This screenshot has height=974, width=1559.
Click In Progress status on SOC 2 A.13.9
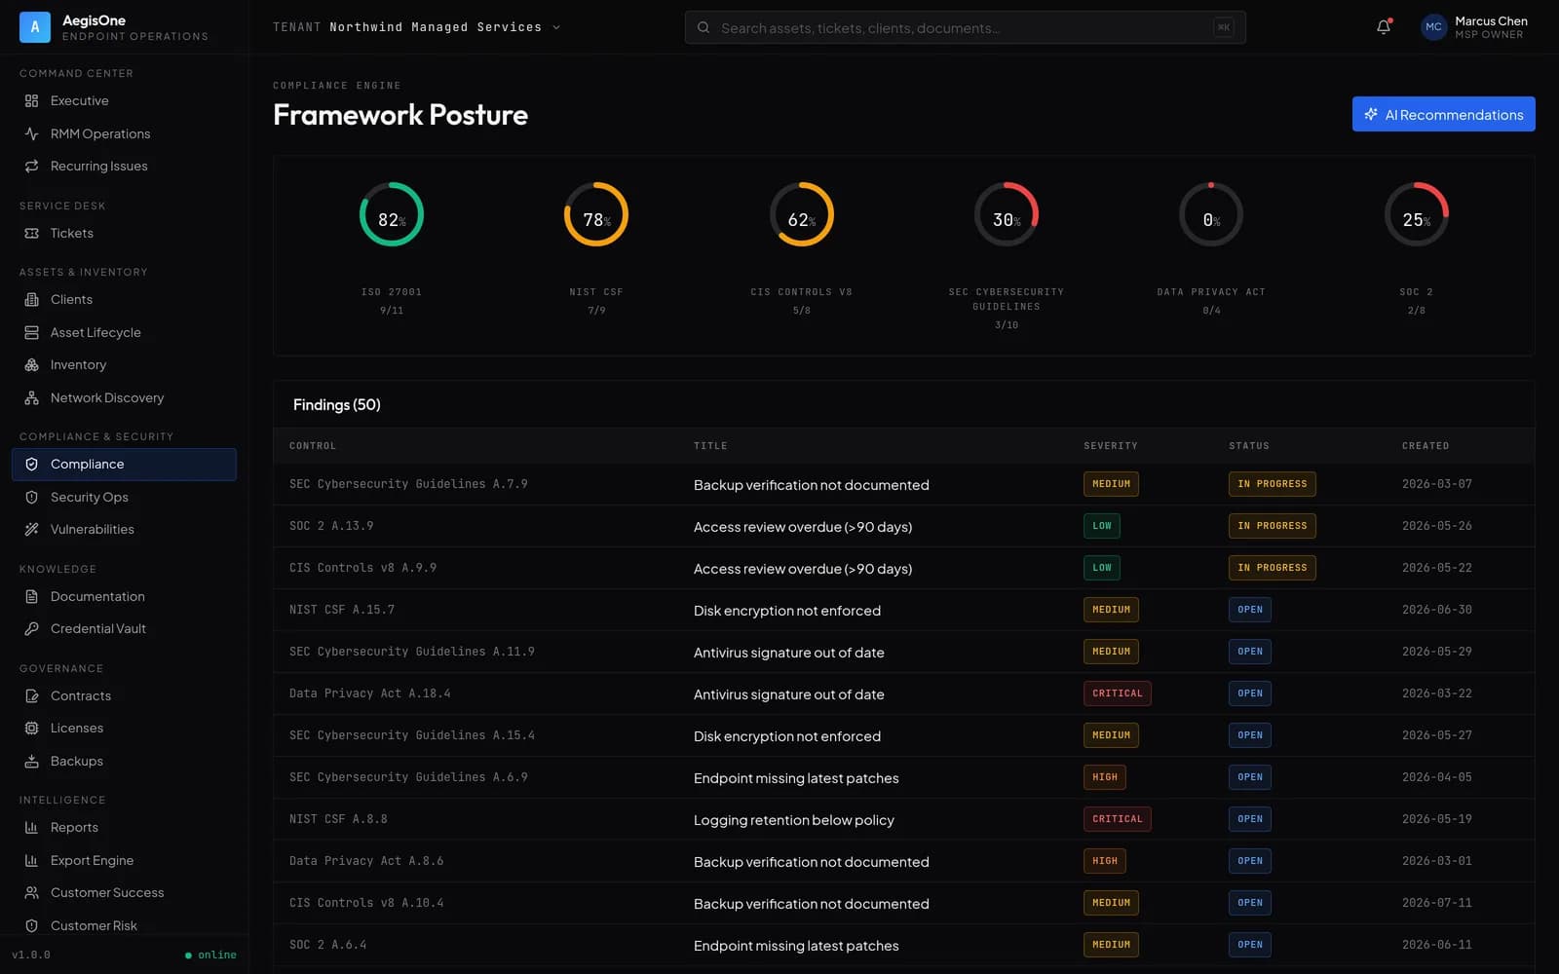1272,526
